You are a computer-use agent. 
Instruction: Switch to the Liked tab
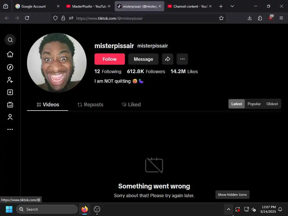pyautogui.click(x=131, y=105)
